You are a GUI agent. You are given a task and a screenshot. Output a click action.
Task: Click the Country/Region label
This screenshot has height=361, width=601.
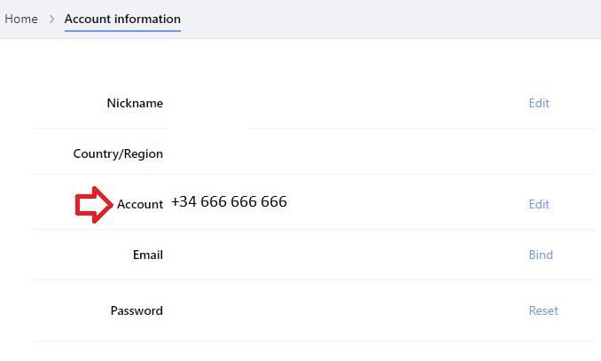coord(118,153)
